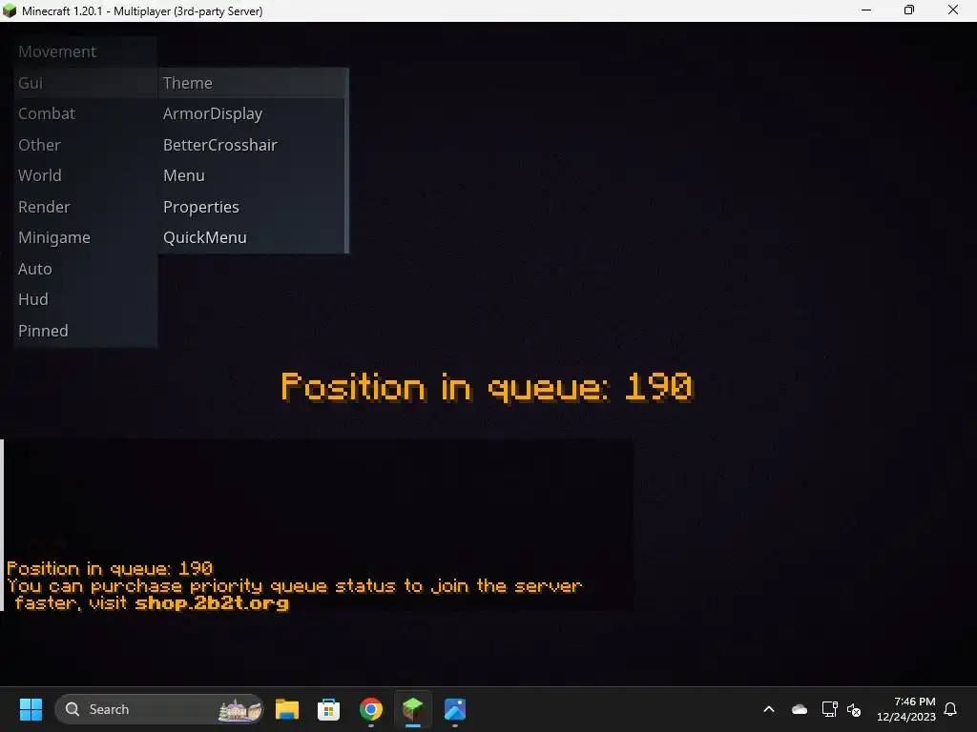The width and height of the screenshot is (977, 732).
Task: Open the World category
Action: pos(85,175)
